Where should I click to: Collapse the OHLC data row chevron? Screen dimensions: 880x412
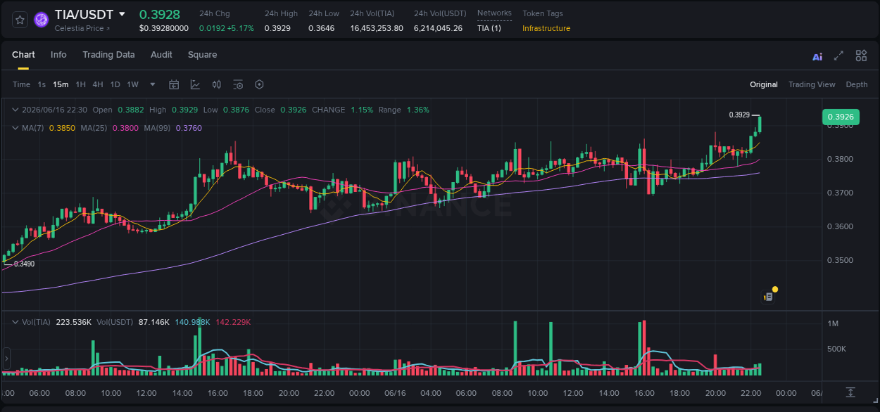[15, 110]
